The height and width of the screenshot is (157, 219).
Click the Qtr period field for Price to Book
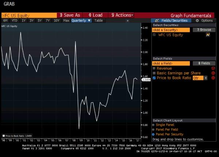tap(198, 78)
